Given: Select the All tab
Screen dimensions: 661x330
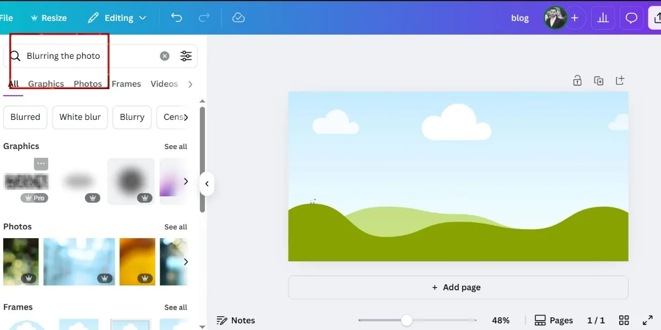Looking at the screenshot, I should tap(13, 84).
